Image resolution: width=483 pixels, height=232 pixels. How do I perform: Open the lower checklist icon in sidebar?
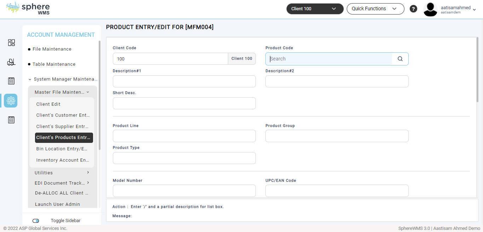click(x=11, y=120)
